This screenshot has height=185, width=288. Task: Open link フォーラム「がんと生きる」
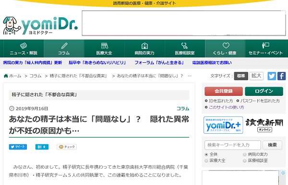(x=159, y=63)
